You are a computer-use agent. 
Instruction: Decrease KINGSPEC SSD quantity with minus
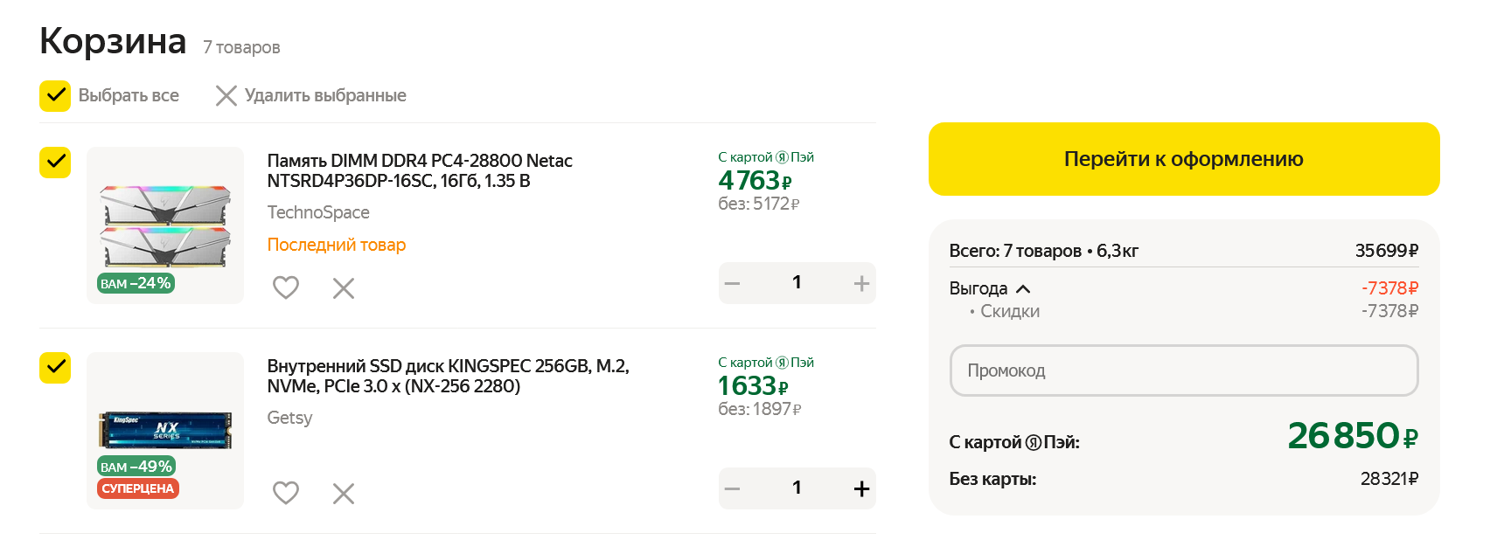pyautogui.click(x=733, y=488)
